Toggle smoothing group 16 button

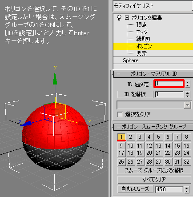[x=186, y=146]
